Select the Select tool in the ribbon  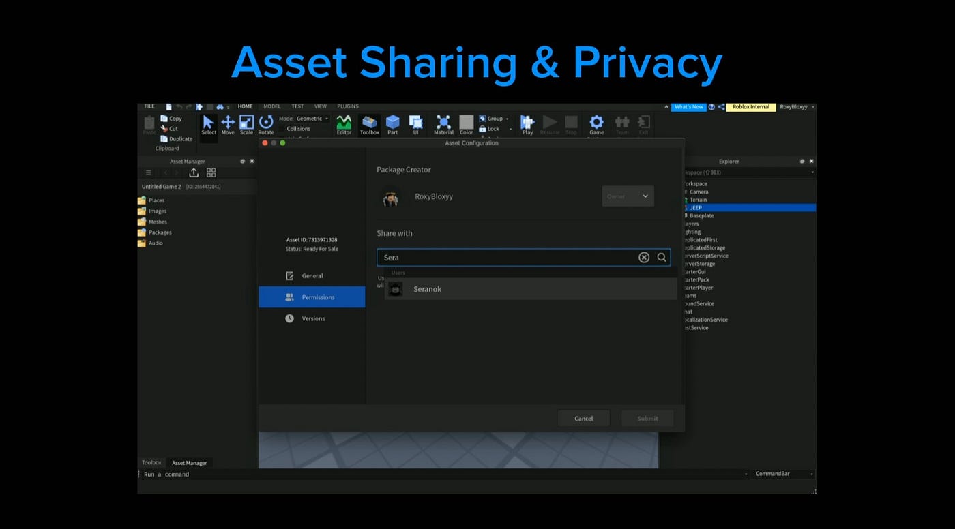(209, 125)
